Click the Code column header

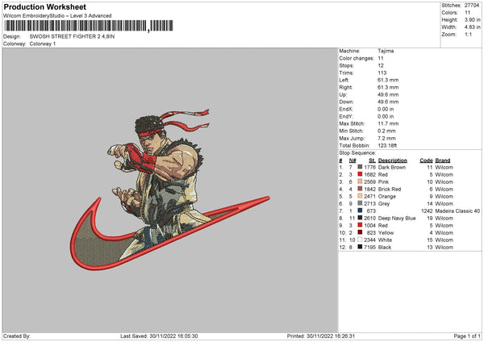tap(426, 161)
